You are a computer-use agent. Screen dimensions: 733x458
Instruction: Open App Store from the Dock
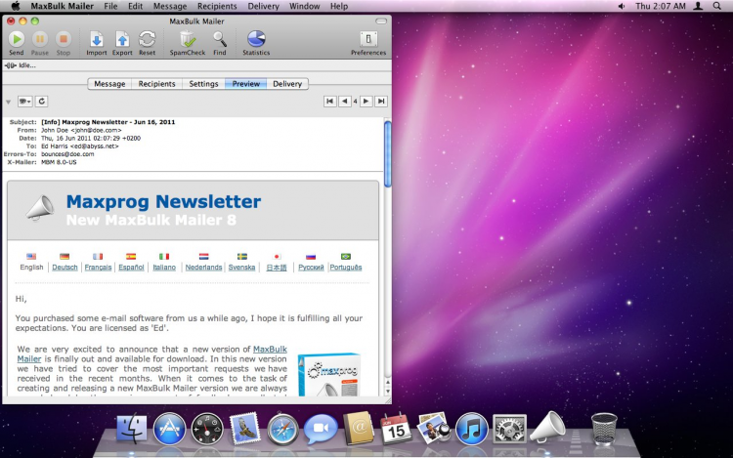[169, 428]
